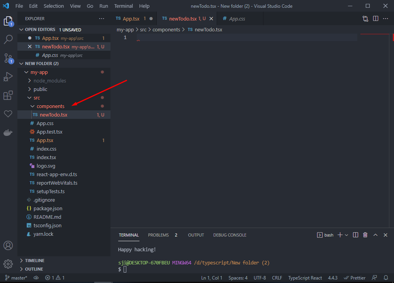Open the Extensions view
Viewport: 394px width, 283px height.
tap(8, 95)
